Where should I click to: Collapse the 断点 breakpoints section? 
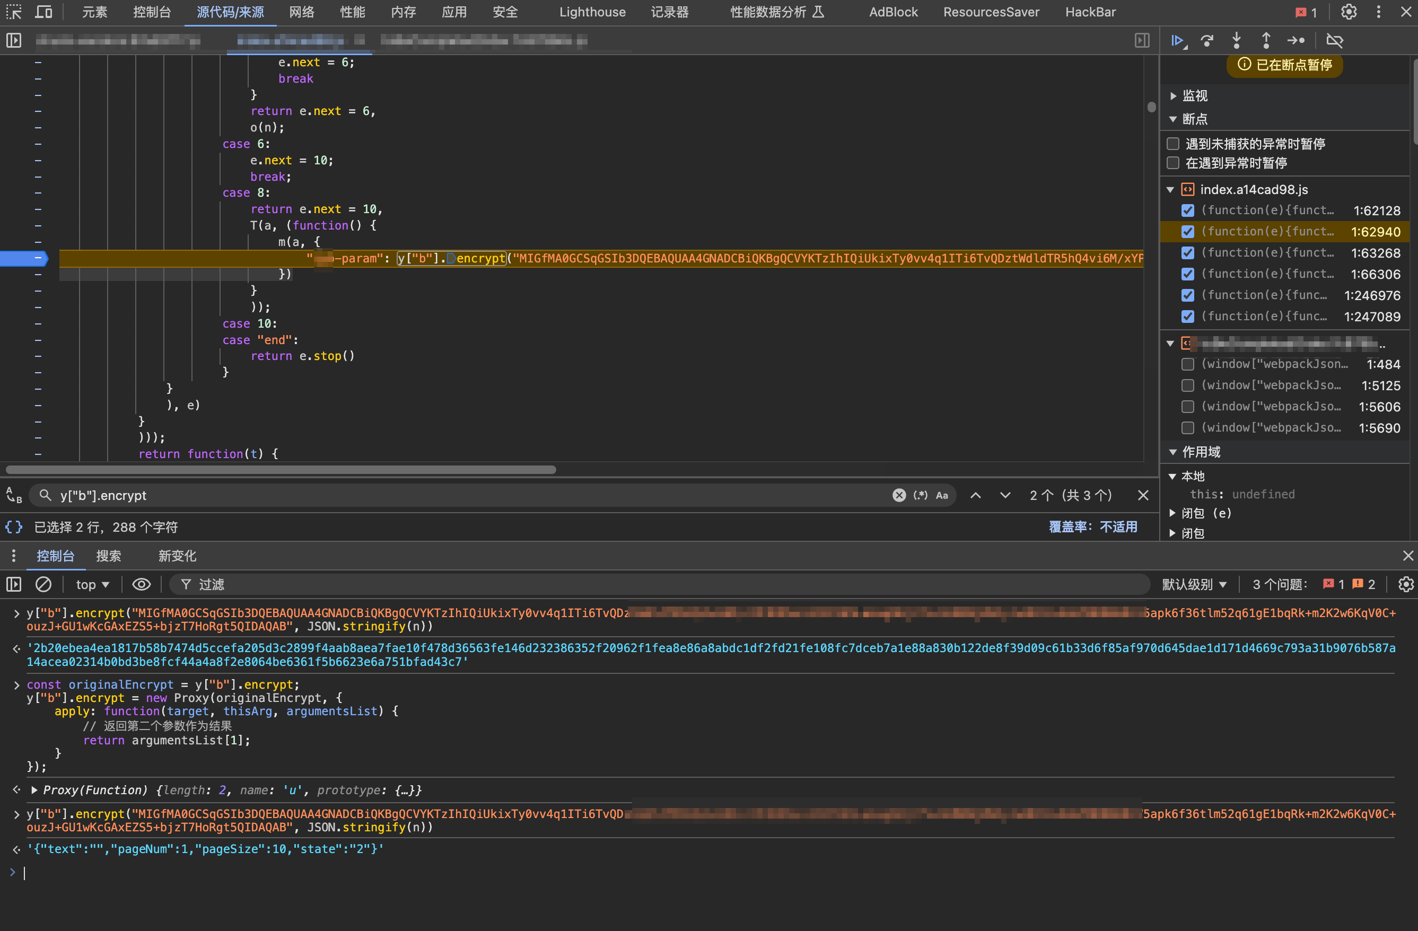pyautogui.click(x=1172, y=119)
